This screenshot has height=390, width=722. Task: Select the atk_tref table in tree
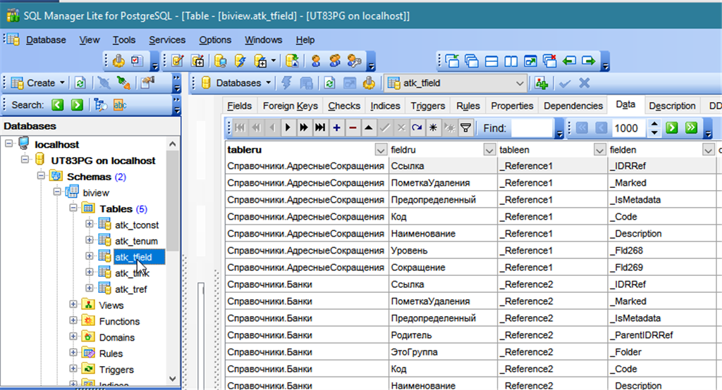130,289
